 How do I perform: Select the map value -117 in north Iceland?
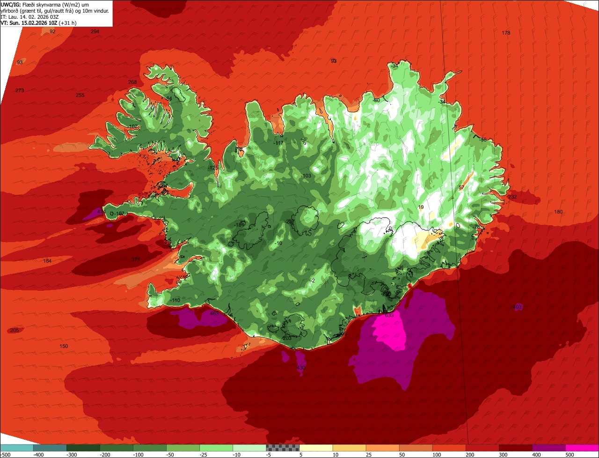point(278,143)
